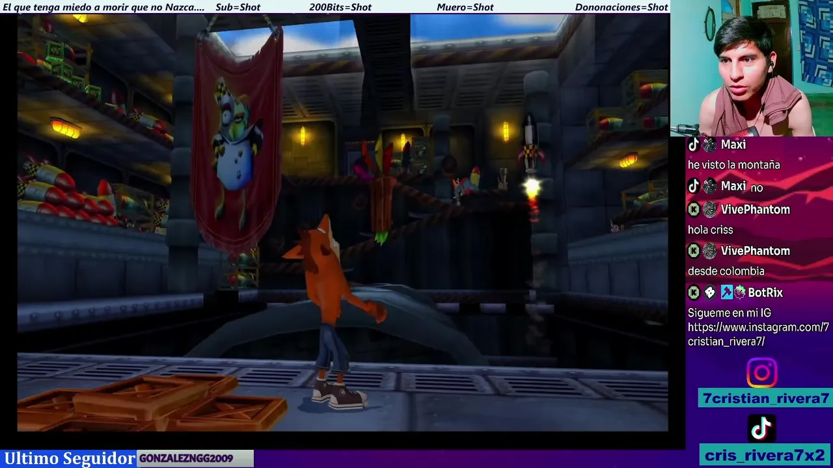Image resolution: width=833 pixels, height=468 pixels.
Task: Click the cris_rivera7x2 TikTok handle
Action: pos(765,454)
